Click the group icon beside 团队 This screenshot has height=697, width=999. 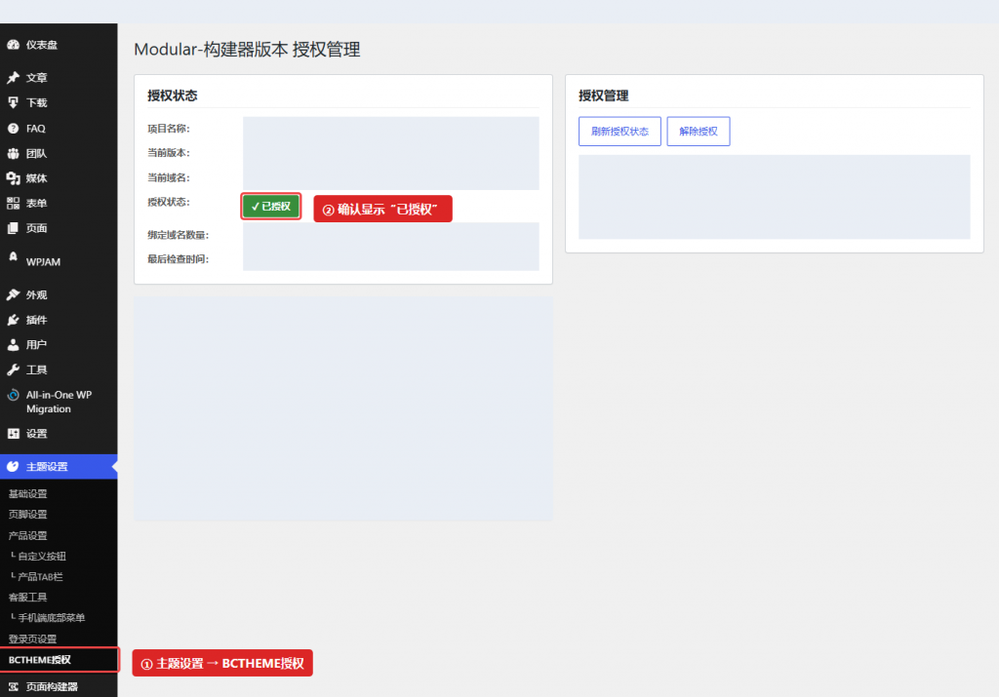[x=13, y=153]
